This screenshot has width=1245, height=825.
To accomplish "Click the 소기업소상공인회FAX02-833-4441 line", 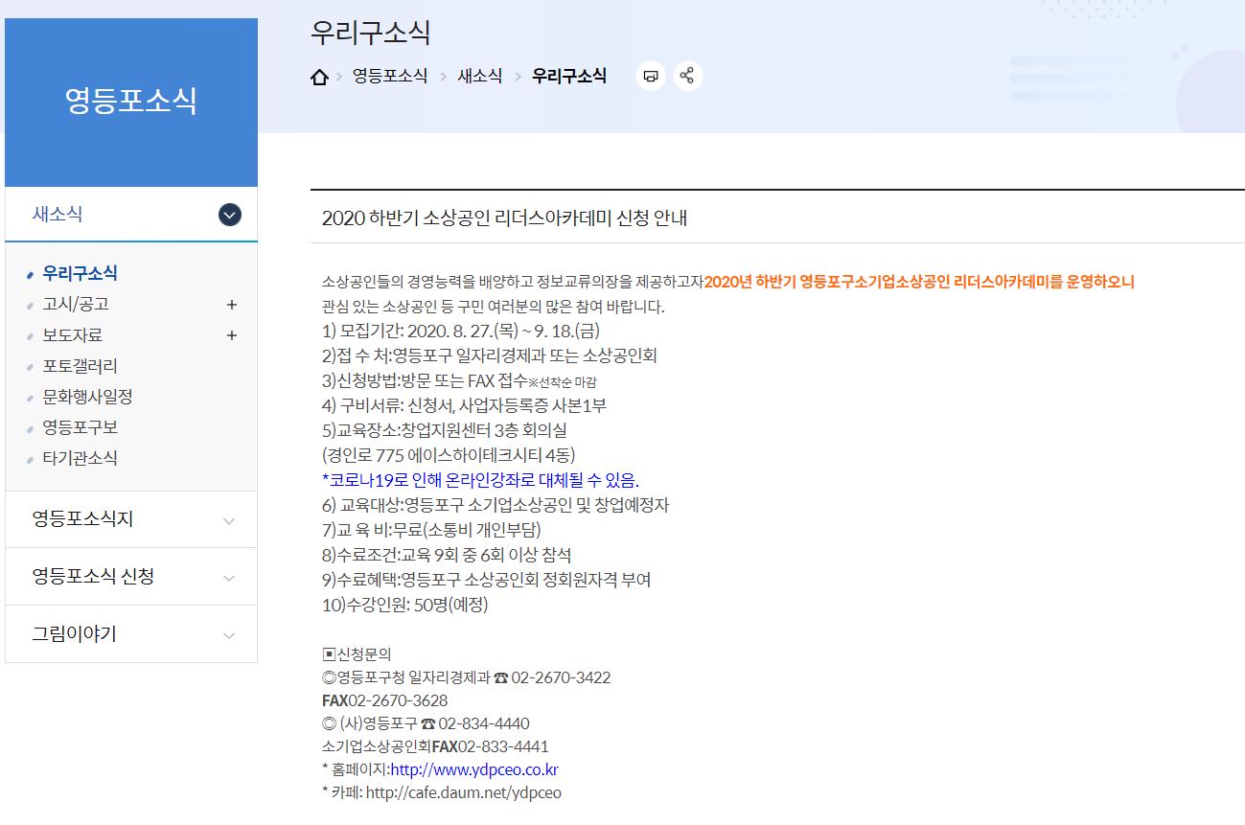I will (x=436, y=746).
